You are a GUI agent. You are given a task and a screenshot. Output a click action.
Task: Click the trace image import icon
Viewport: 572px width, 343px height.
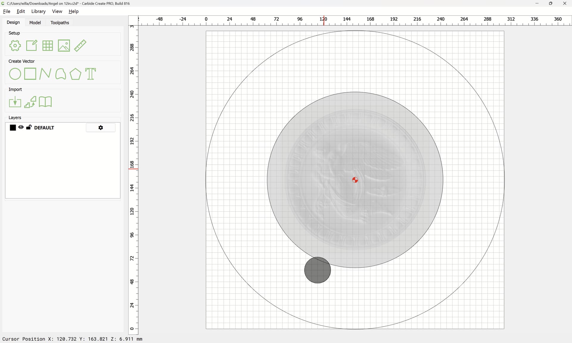[x=30, y=102]
